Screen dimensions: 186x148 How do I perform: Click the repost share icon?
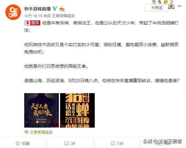[x=67, y=144]
